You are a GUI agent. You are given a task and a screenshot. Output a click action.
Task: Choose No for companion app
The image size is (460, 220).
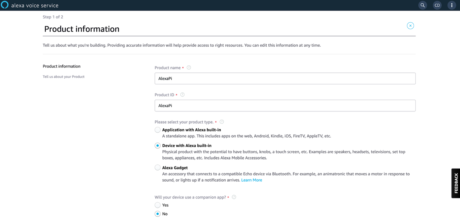click(x=157, y=214)
